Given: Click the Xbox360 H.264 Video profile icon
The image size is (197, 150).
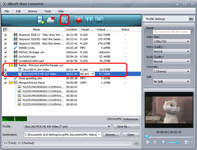Looking at the screenshot, I should point(20,69).
